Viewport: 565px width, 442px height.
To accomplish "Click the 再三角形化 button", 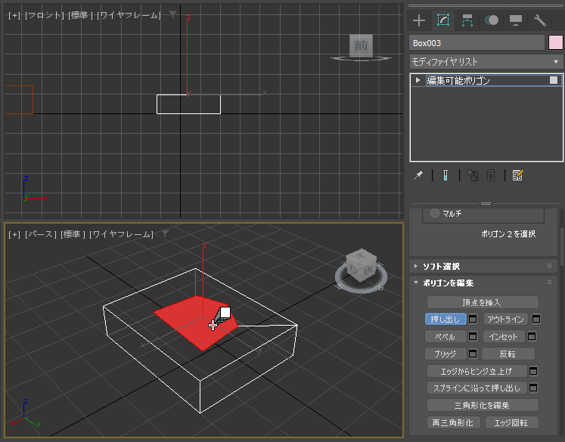I will 453,422.
